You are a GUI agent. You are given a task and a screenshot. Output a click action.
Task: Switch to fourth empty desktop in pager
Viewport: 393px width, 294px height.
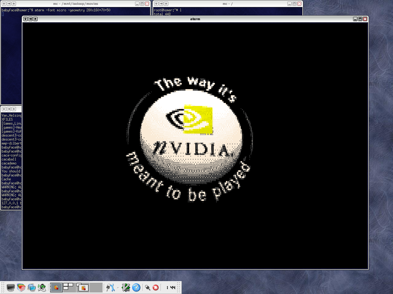[96, 288]
